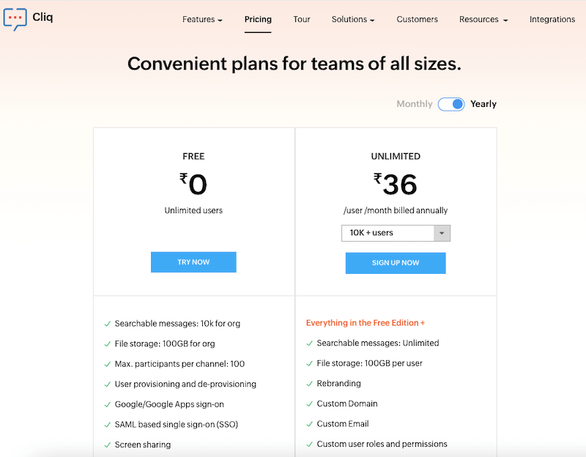The image size is (586, 457).
Task: Select Pricing in the navigation bar
Action: tap(258, 20)
